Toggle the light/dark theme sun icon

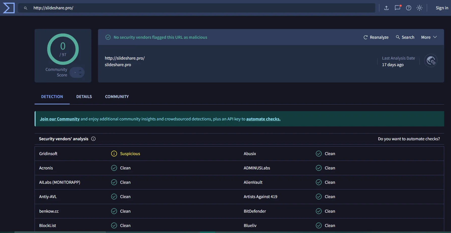419,8
